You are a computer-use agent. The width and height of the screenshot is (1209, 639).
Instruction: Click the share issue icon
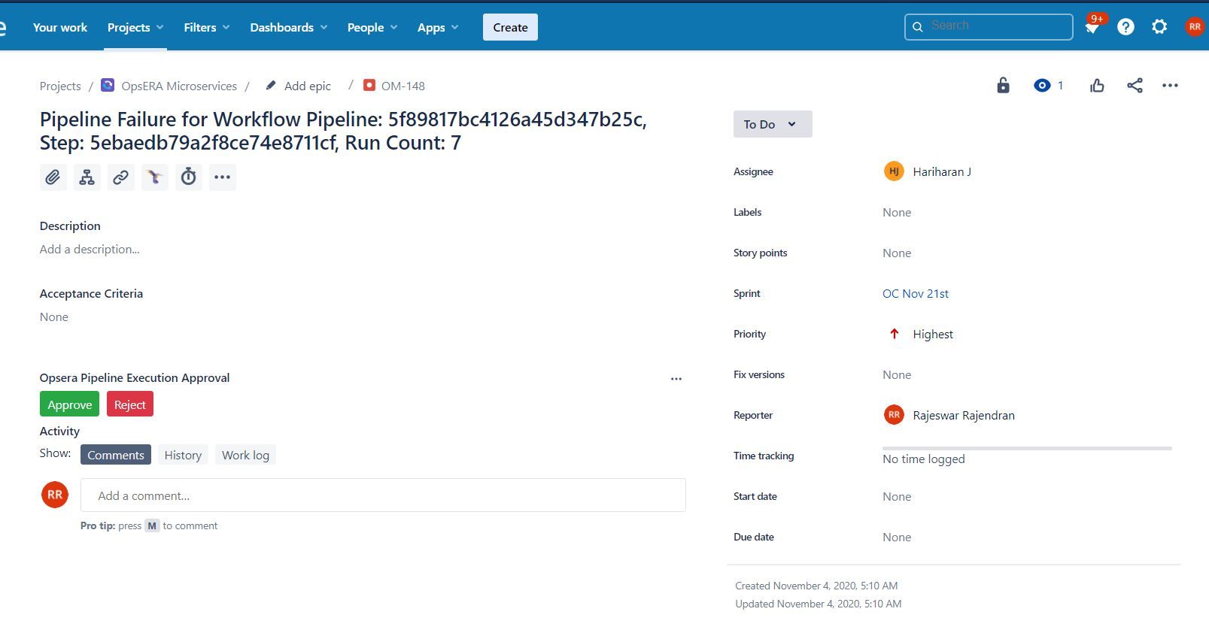[x=1135, y=85]
